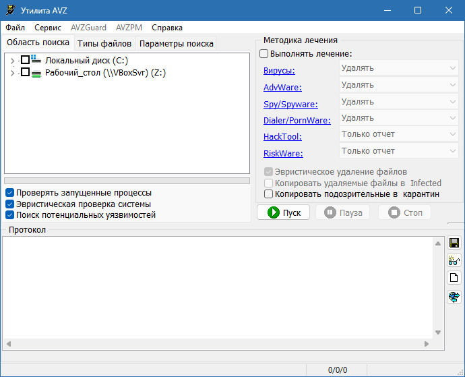Viewport: 465px width, 377px height.
Task: Open the Сервис menu
Action: tap(48, 28)
